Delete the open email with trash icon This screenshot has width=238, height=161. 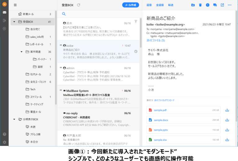tap(200, 5)
